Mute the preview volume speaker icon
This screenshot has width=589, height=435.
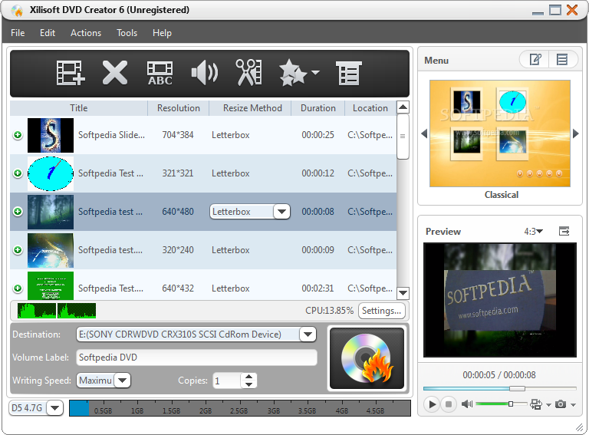point(467,404)
